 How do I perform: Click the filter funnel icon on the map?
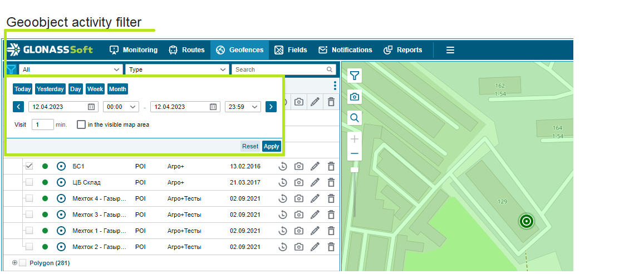[x=355, y=76]
